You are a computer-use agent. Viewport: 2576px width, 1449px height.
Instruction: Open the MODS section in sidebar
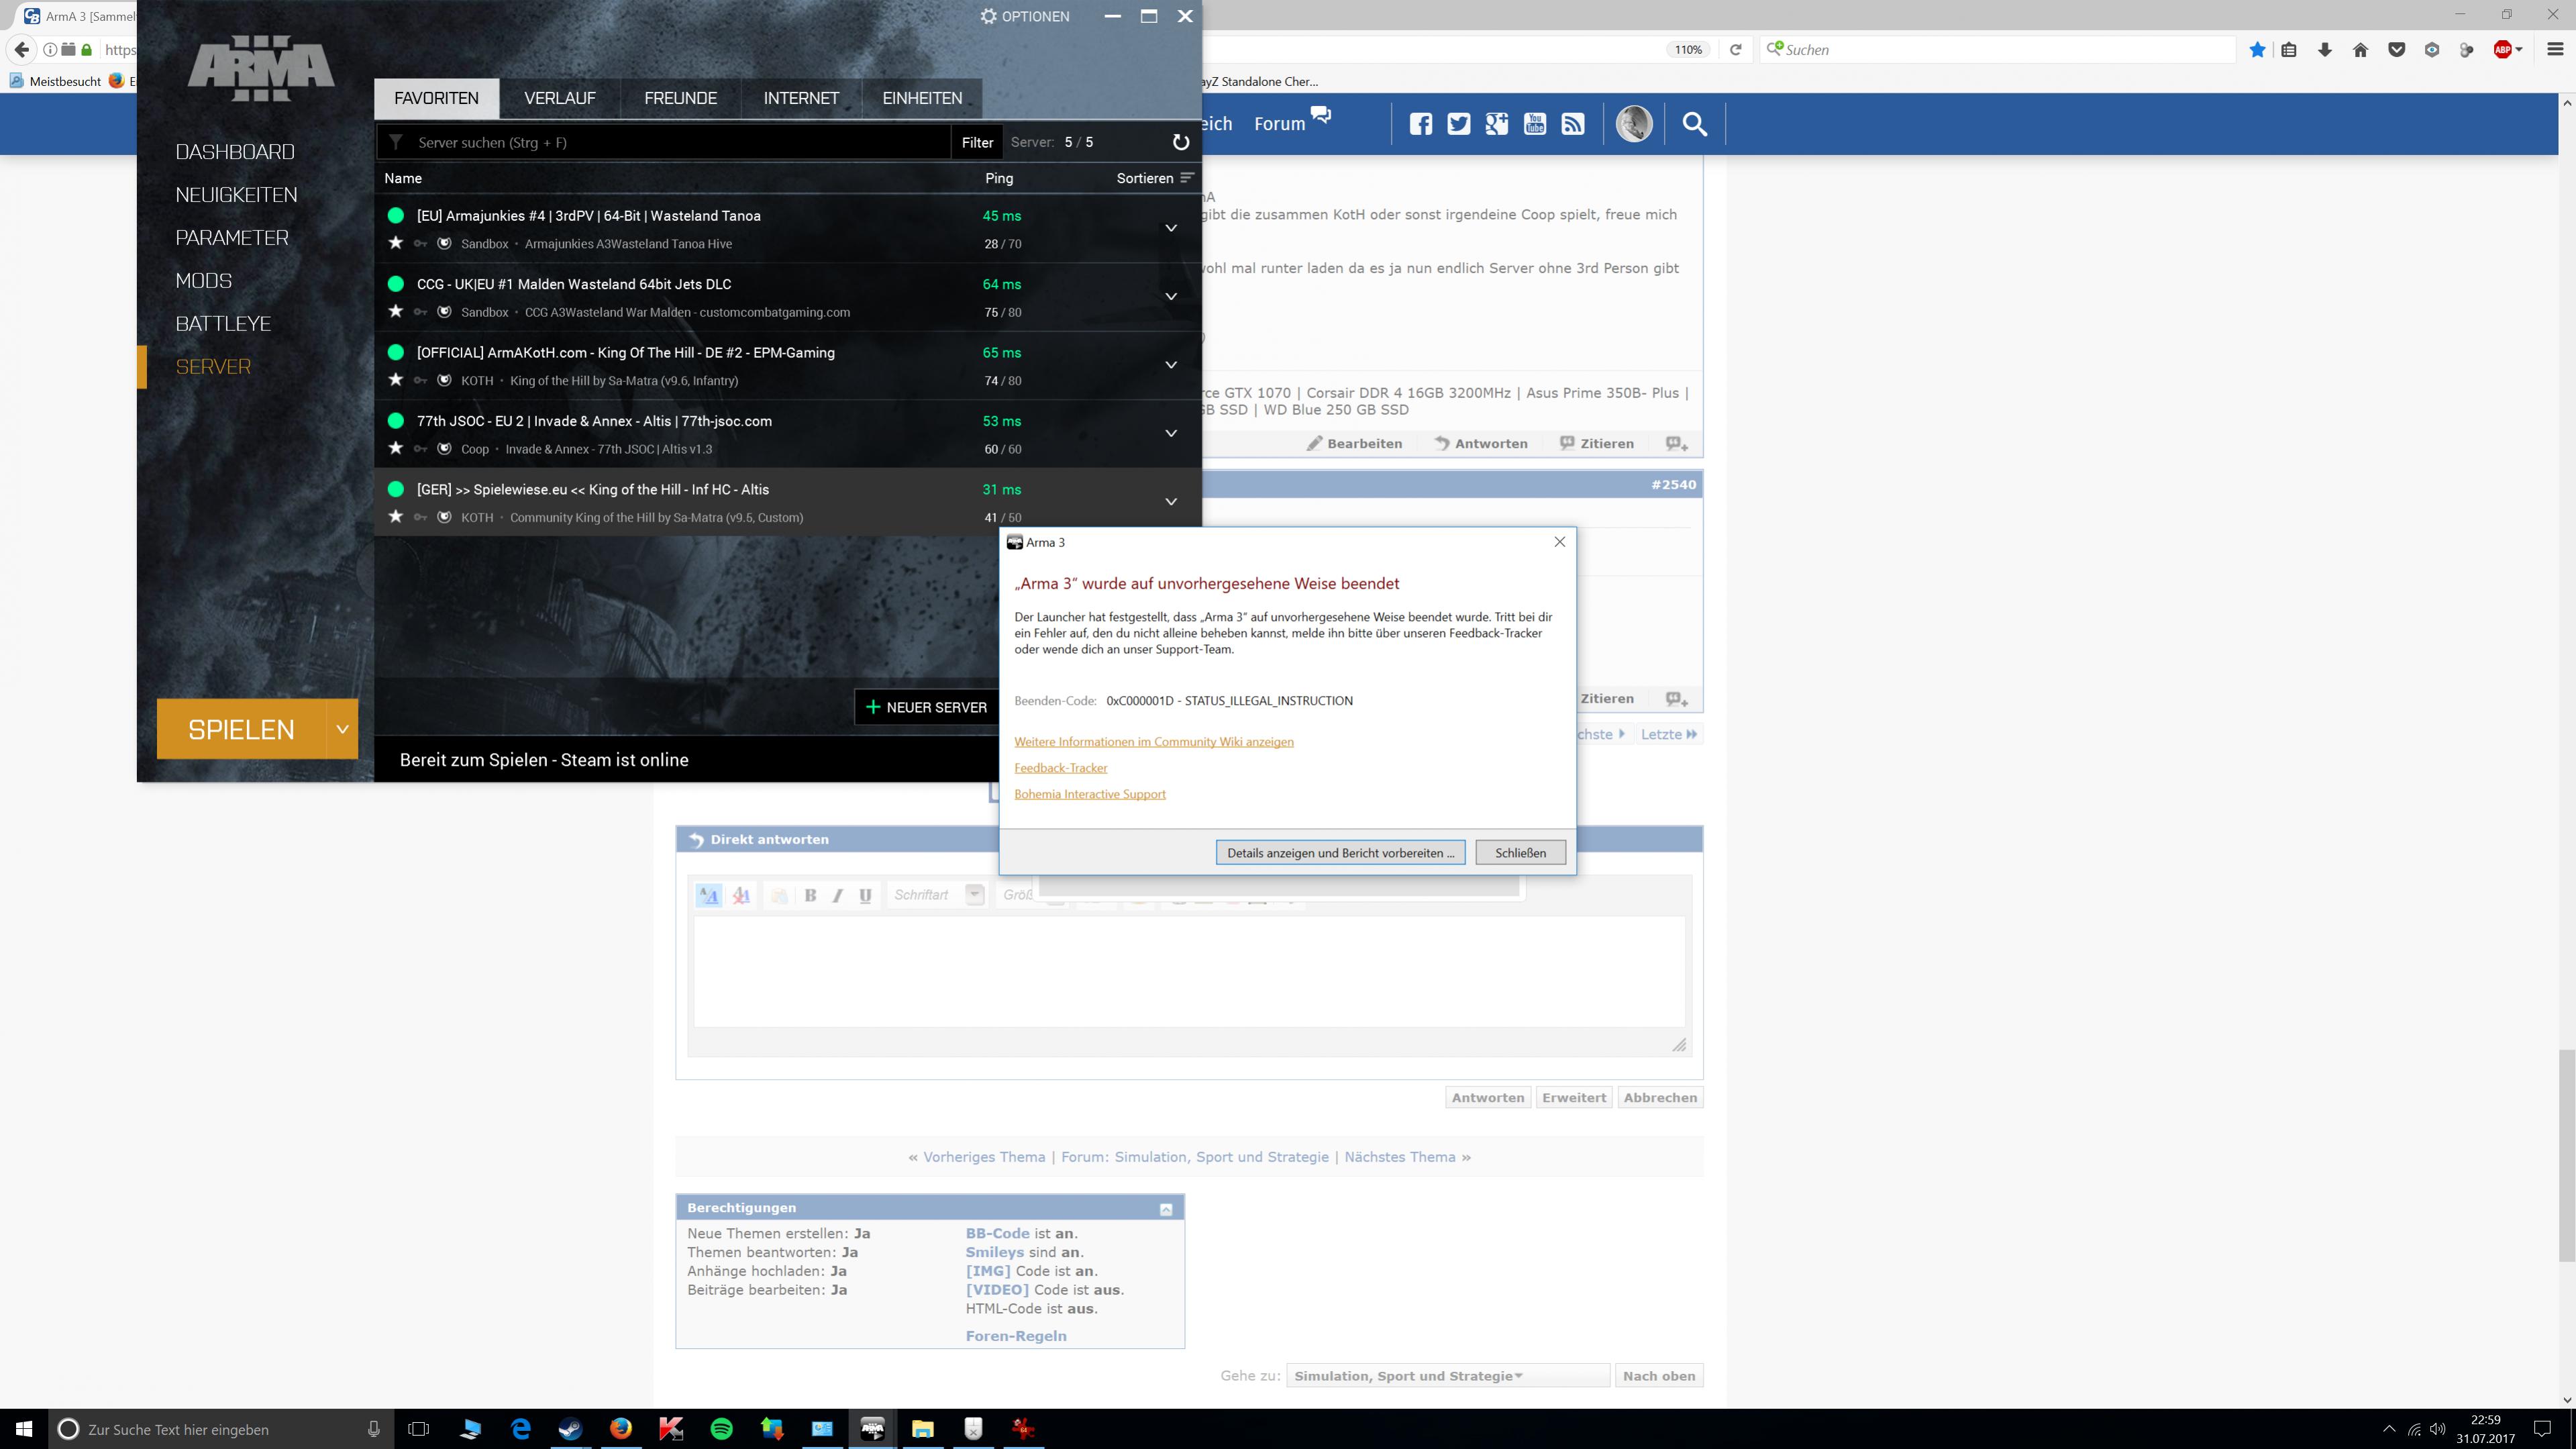point(204,281)
